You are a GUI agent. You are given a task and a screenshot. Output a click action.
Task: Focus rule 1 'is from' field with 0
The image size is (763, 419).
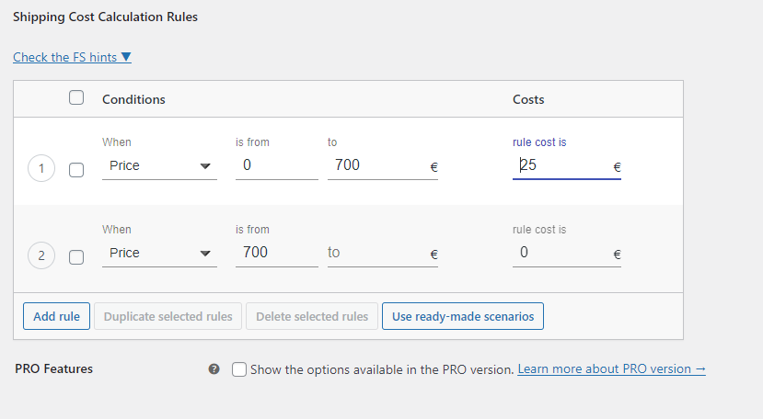pos(276,165)
